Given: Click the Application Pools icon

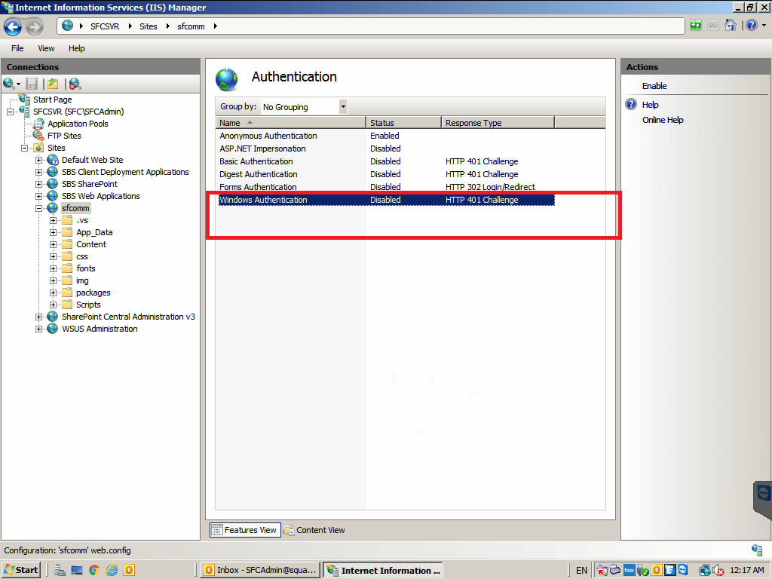Looking at the screenshot, I should coord(38,124).
